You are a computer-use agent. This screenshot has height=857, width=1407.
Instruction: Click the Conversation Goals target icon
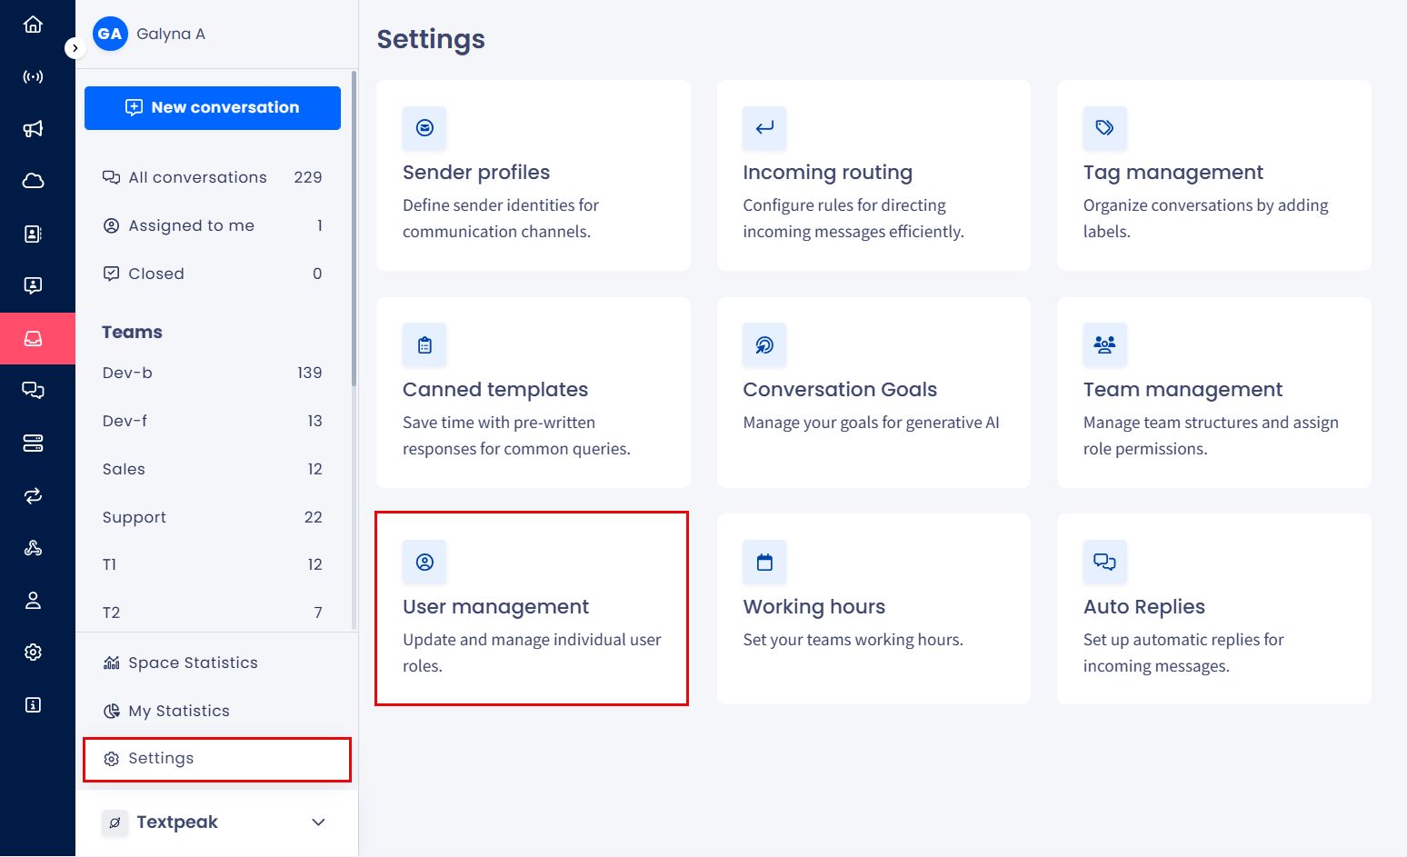pos(764,345)
